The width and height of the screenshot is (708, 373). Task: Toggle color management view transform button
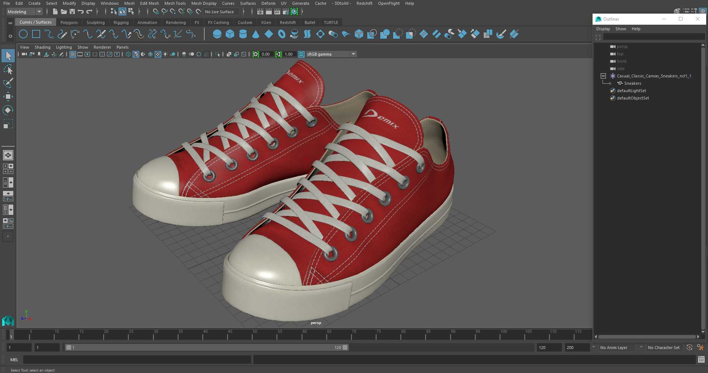click(x=301, y=54)
